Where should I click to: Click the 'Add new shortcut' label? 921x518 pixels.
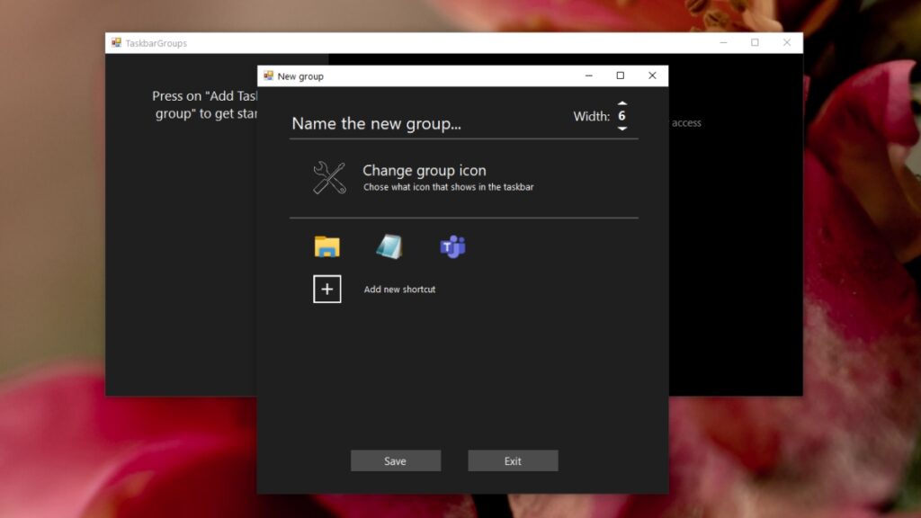click(399, 290)
